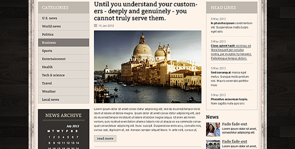Open the article headline about understanding customers
Image resolution: width=295 pixels, height=149 pixels.
click(146, 11)
